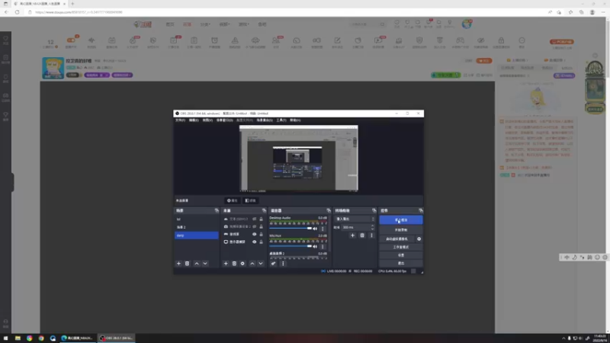Screen dimensions: 610x343
Task: Select the 'lol' scene in Scenes list
Action: 197,220
